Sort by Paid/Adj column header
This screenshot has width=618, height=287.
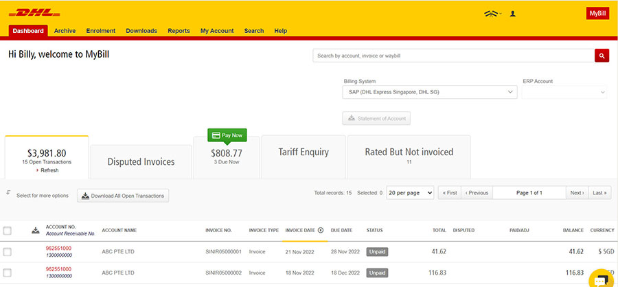(x=519, y=230)
